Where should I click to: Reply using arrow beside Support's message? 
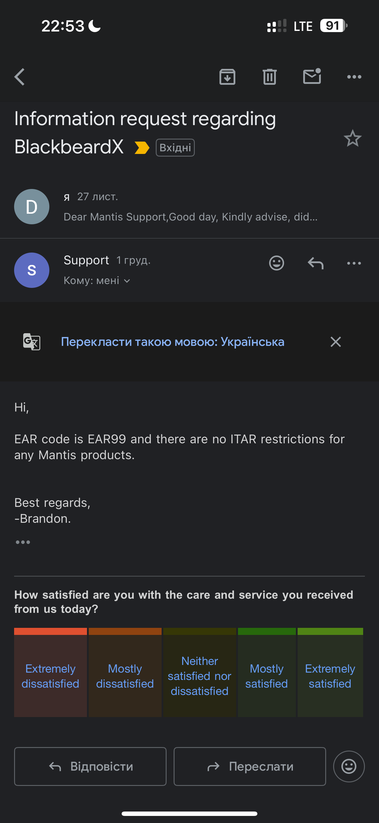tap(316, 263)
